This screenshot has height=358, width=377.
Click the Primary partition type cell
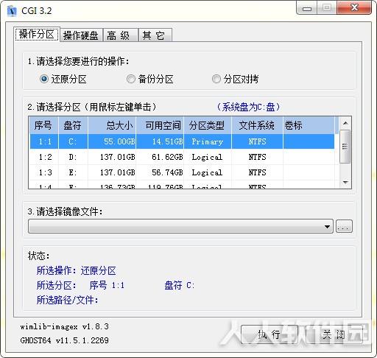click(x=208, y=141)
